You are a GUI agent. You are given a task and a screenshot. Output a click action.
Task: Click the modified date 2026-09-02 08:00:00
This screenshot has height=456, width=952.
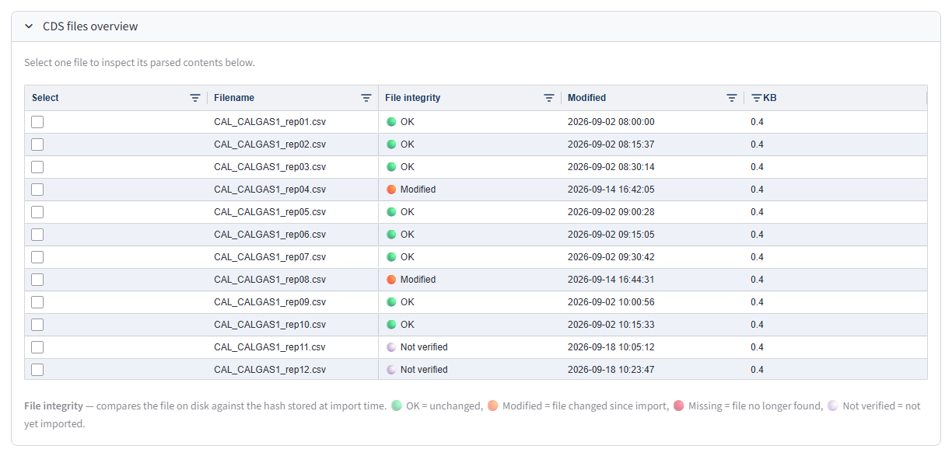tap(611, 122)
